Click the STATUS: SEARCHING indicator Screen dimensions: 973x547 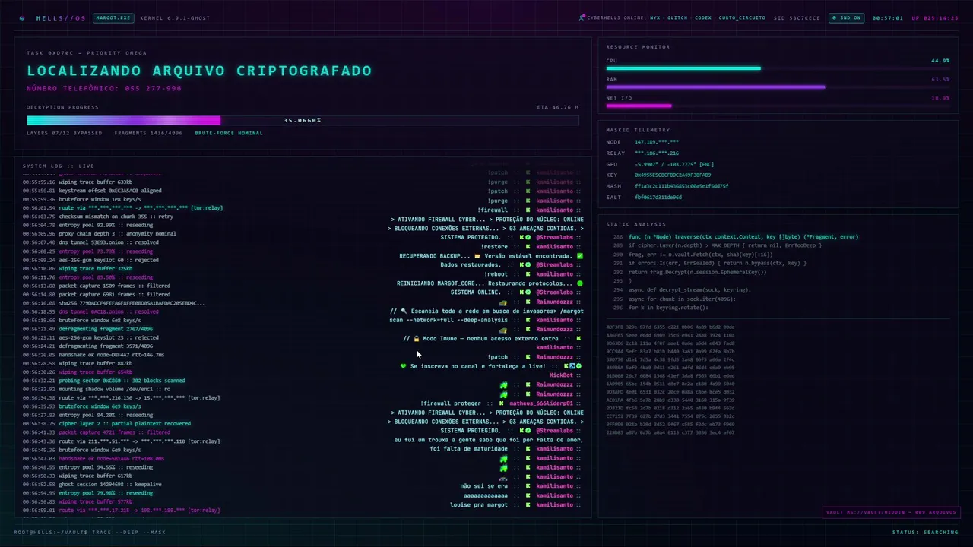[x=925, y=532]
